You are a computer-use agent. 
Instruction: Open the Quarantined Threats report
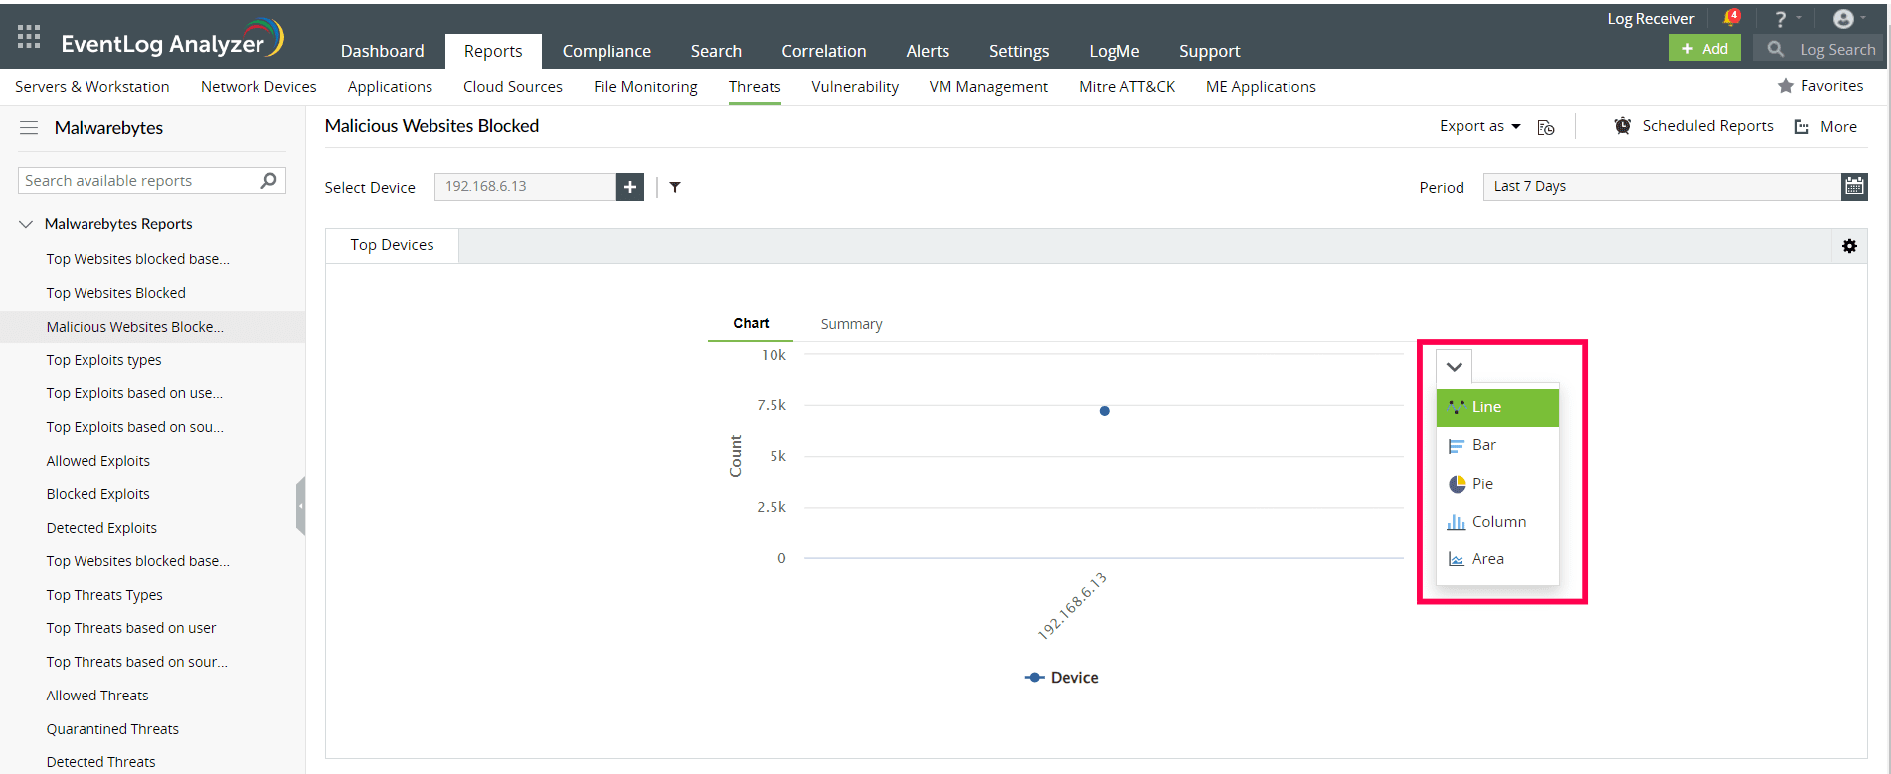click(112, 729)
